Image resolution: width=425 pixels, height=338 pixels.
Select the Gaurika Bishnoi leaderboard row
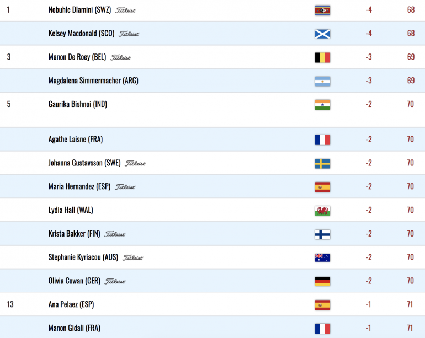212,110
